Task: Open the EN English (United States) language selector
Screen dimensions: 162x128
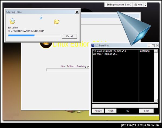Action: tap(119, 5)
